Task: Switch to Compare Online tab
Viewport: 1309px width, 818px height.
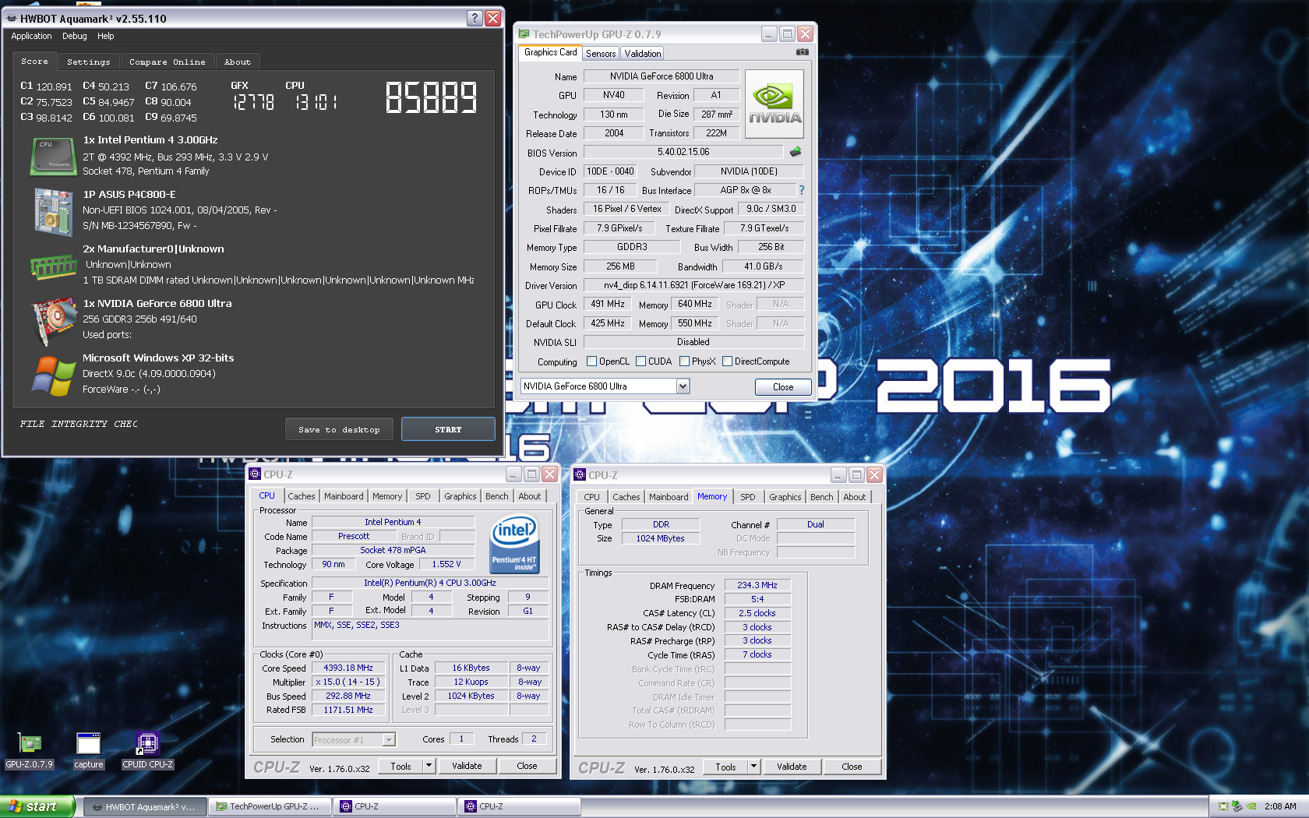Action: [x=168, y=62]
